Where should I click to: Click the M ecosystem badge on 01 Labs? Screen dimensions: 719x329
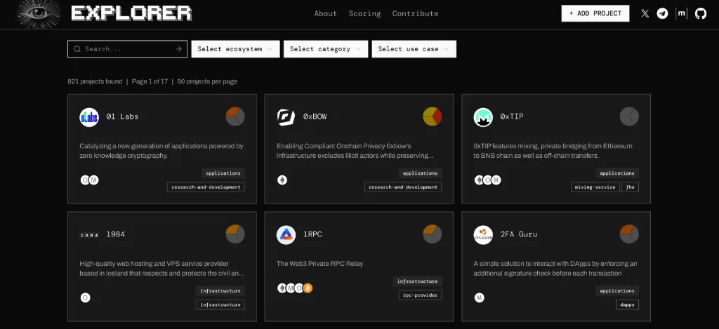click(94, 180)
